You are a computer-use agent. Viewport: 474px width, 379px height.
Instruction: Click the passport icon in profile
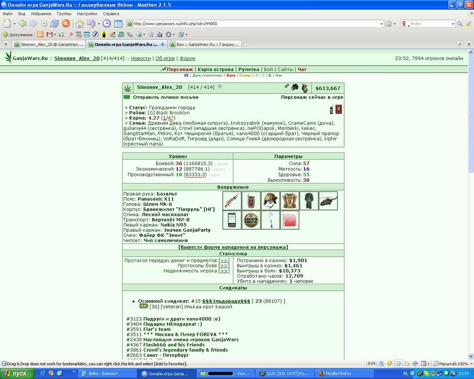339,110
